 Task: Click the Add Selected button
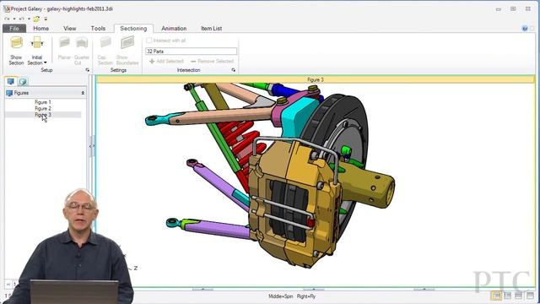[166, 61]
